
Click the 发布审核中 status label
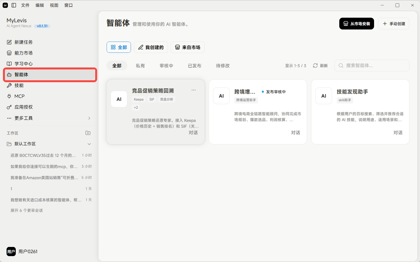coord(276,92)
